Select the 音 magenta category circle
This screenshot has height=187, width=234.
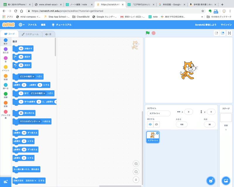pyautogui.click(x=6, y=58)
